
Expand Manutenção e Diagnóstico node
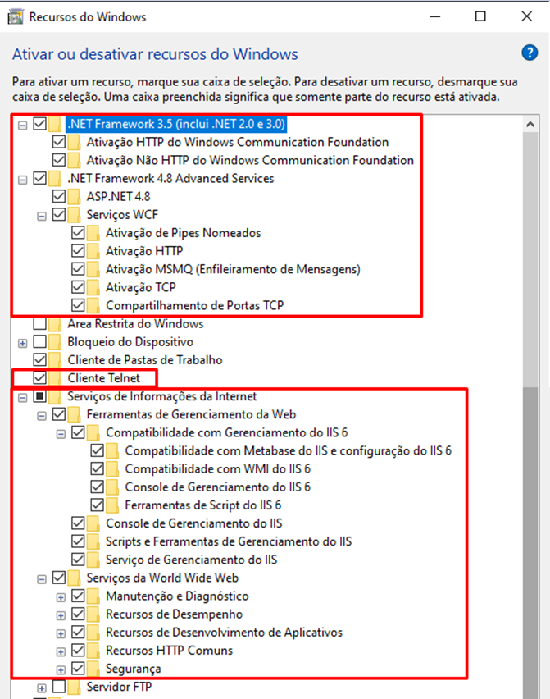click(61, 597)
